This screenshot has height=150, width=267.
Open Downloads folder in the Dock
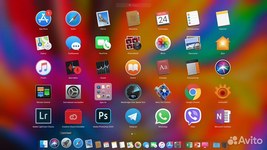tap(216, 145)
